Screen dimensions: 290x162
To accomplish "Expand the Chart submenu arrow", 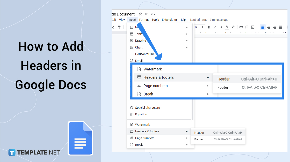I will tap(187, 47).
